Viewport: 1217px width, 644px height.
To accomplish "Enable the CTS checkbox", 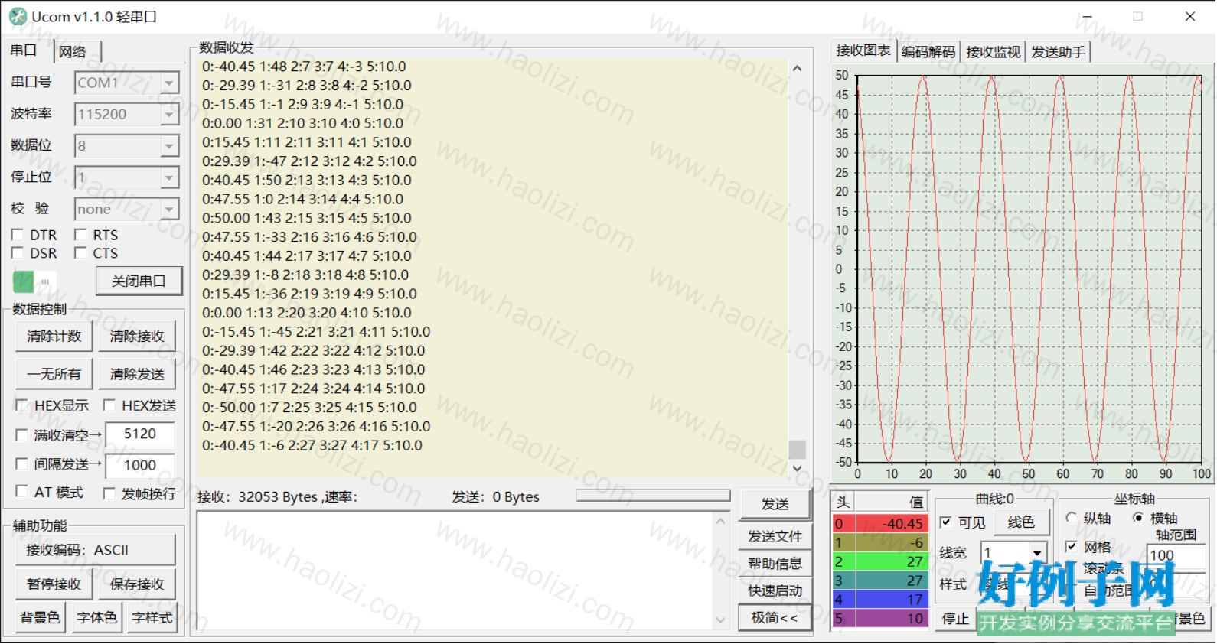I will tap(80, 253).
